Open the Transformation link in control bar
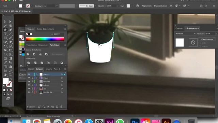 coord(160,6)
